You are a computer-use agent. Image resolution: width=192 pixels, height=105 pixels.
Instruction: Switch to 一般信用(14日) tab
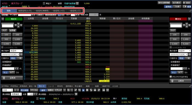point(58,11)
